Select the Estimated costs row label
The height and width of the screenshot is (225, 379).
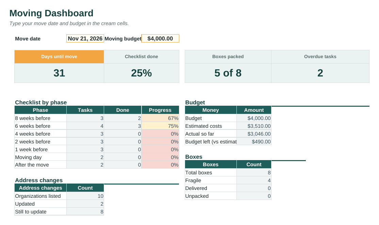pyautogui.click(x=211, y=126)
